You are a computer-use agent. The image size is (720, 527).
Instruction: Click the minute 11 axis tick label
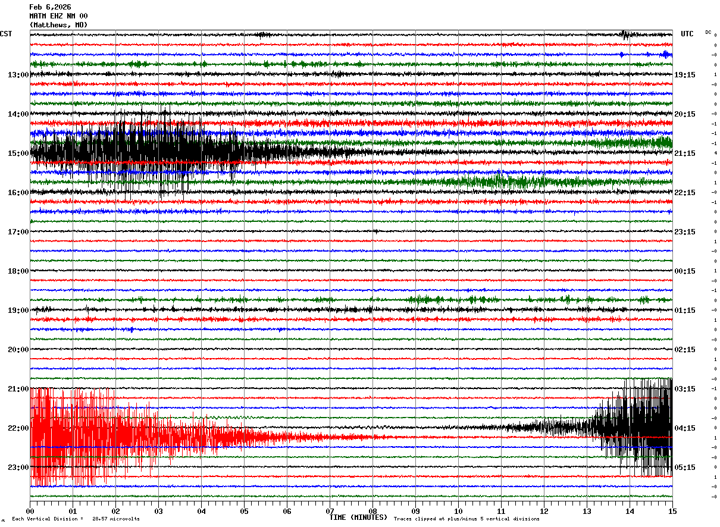pyautogui.click(x=501, y=512)
